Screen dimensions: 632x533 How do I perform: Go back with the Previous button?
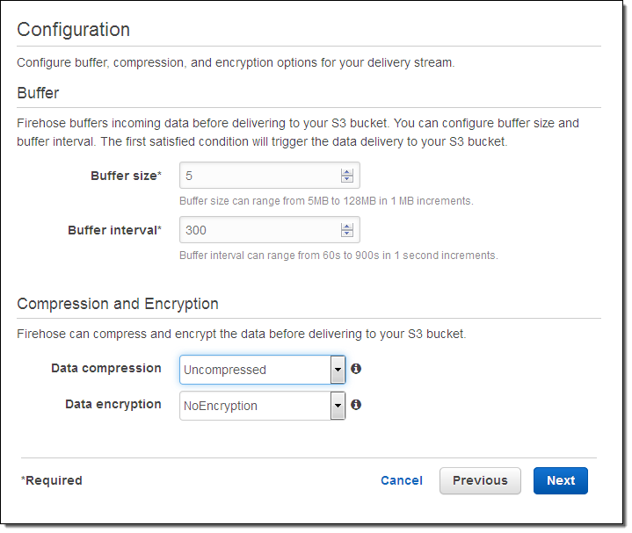(x=480, y=480)
